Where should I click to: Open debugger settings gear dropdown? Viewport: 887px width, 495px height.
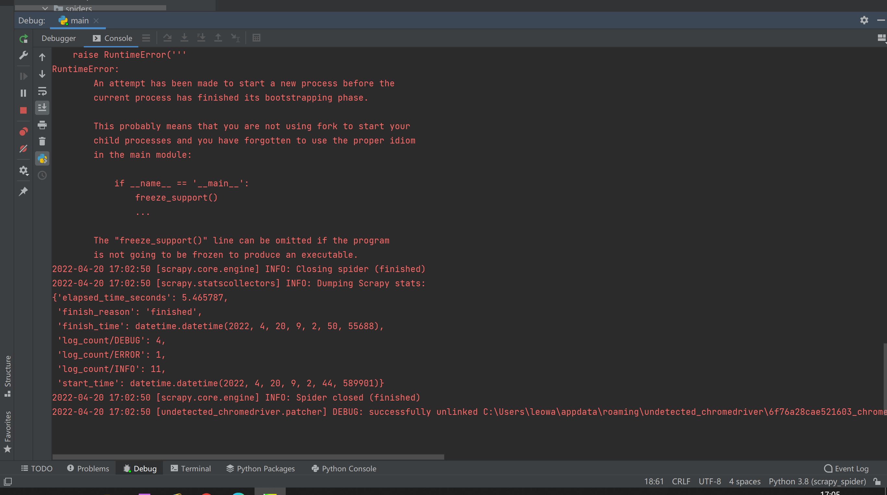[x=23, y=170]
